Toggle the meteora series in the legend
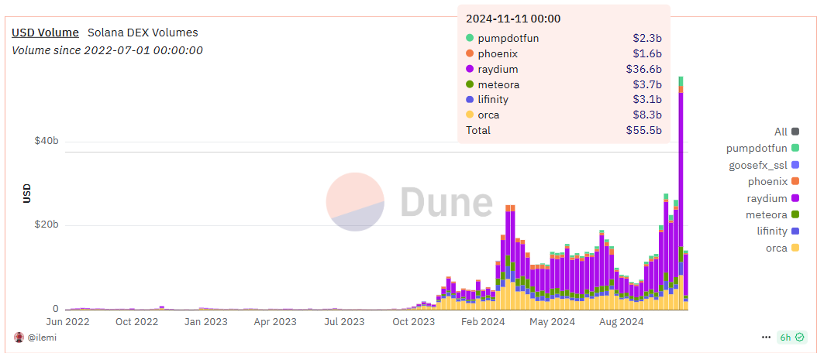Screen dimensions: 817x353 pyautogui.click(x=774, y=214)
